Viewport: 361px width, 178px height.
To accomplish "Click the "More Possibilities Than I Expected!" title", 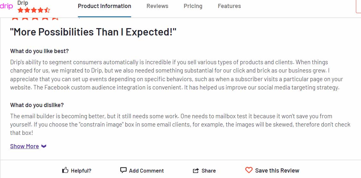I will (93, 32).
